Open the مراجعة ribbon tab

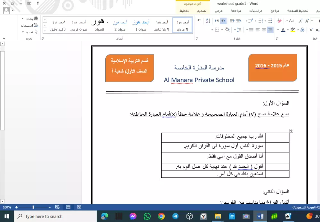236,11
